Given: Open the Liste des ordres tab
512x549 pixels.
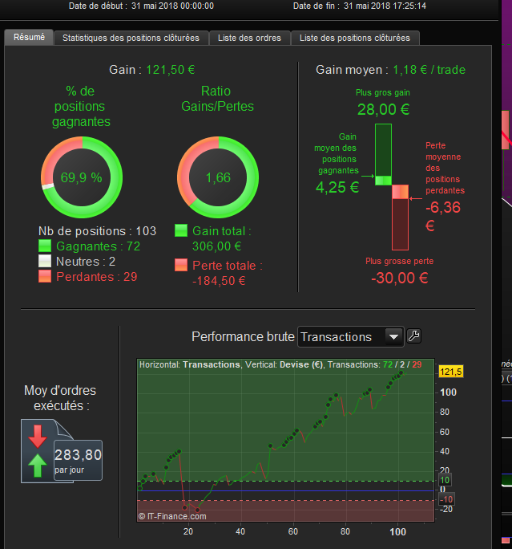Looking at the screenshot, I should [249, 38].
